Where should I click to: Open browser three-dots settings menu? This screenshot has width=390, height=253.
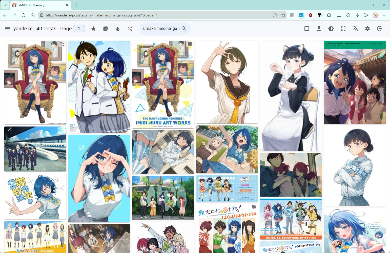385,15
